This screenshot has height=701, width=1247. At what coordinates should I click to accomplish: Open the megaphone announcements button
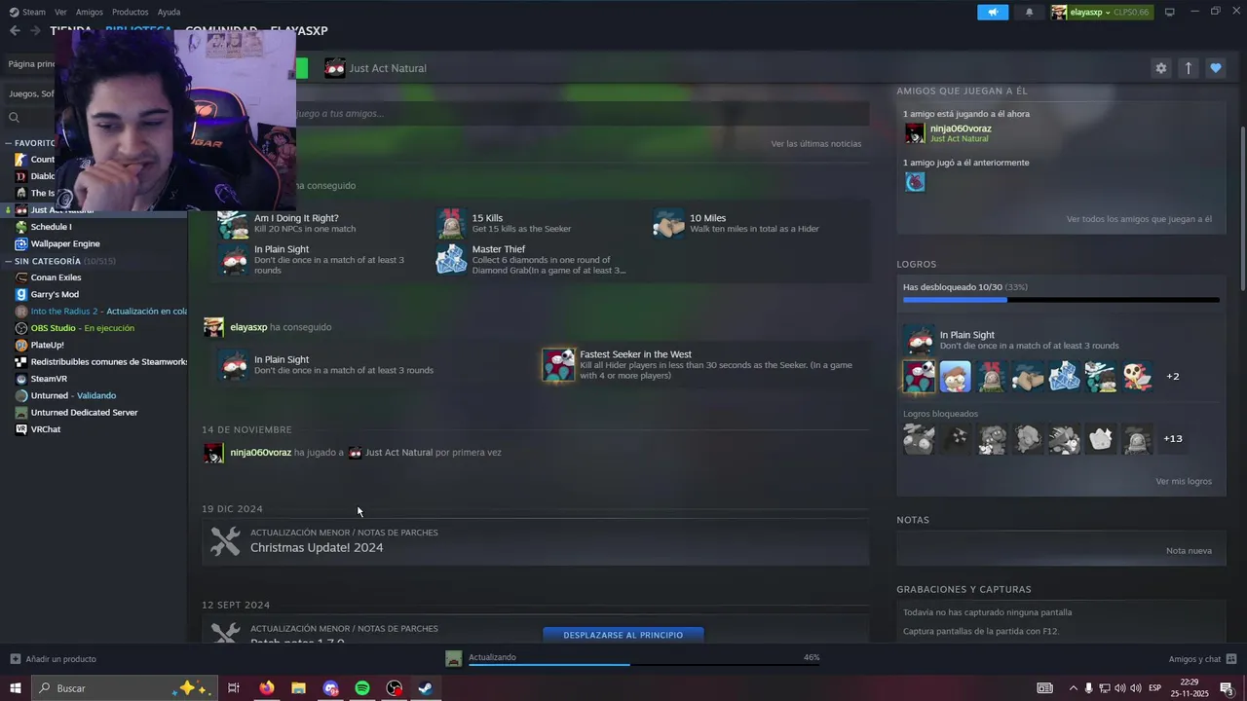[x=993, y=12]
